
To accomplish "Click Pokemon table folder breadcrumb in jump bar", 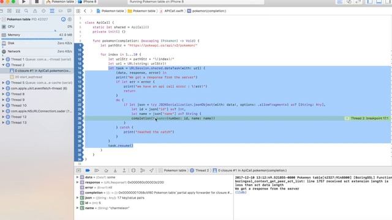I will 141,11.
